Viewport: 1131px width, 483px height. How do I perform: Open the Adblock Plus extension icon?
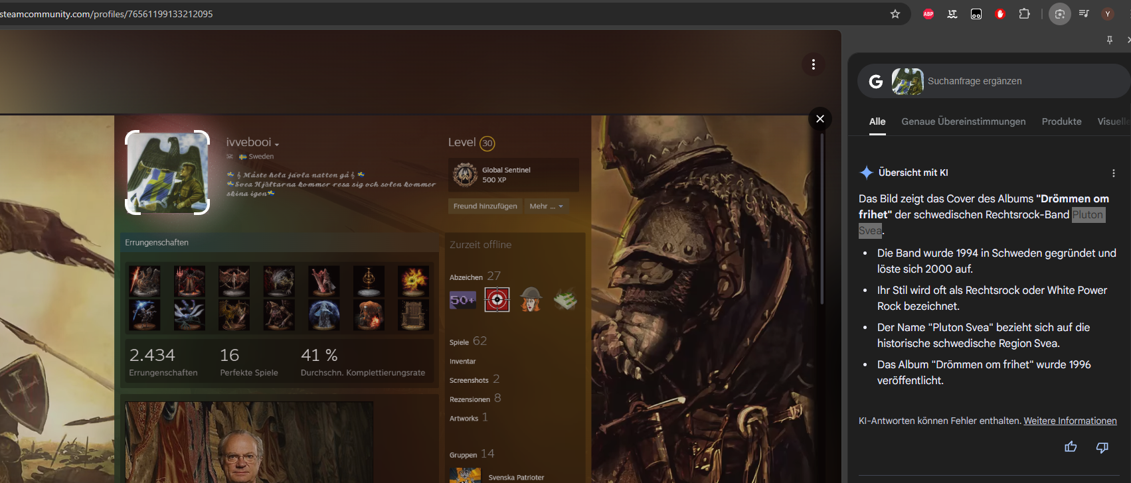coord(928,14)
